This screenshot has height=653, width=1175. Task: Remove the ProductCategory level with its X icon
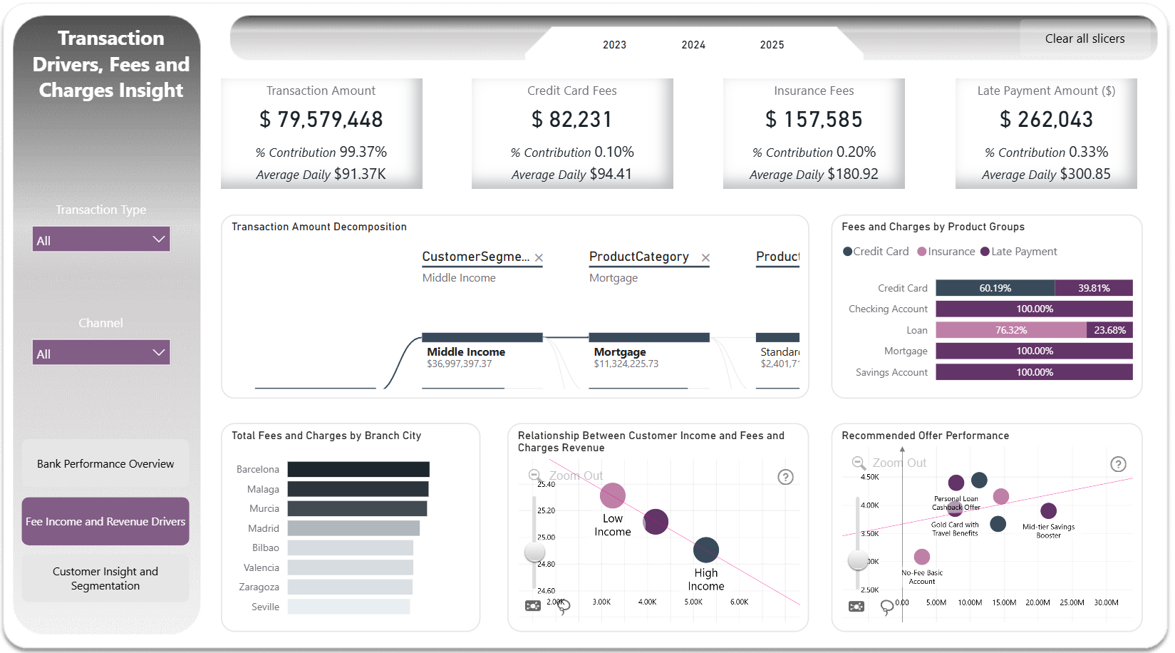[705, 258]
